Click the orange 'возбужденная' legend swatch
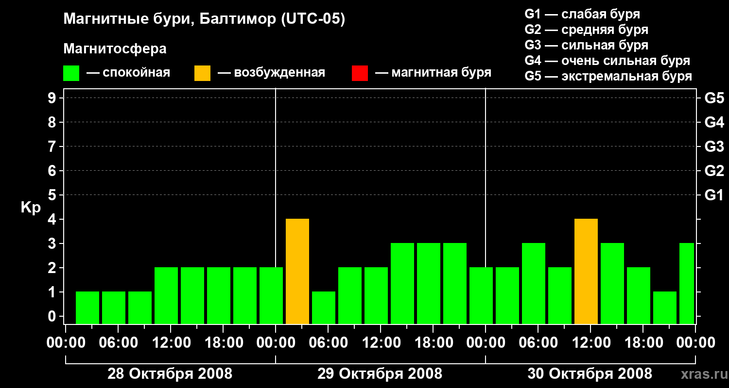 click(203, 73)
